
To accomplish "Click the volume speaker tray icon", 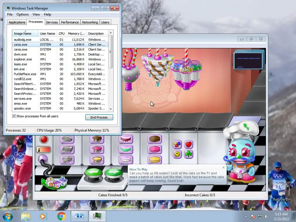I will 267,217.
